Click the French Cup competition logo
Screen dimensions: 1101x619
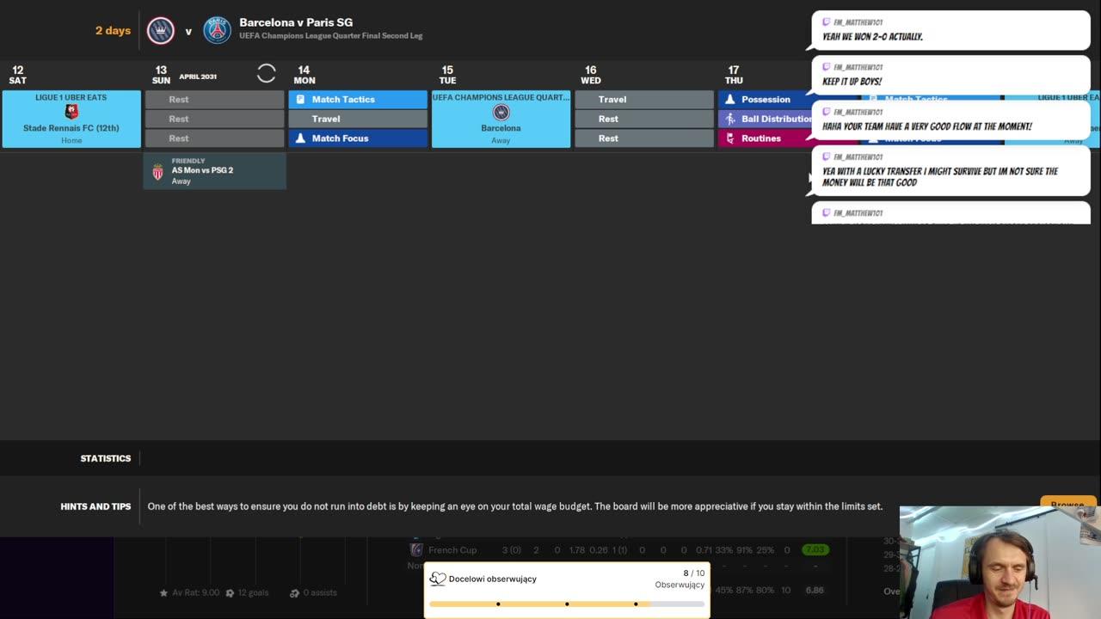pos(416,550)
